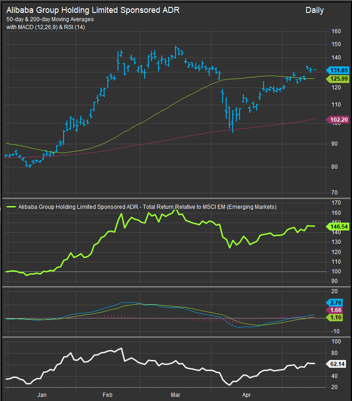Click the 20 label on MACD axis
The width and height of the screenshot is (352, 401).
tap(334, 291)
